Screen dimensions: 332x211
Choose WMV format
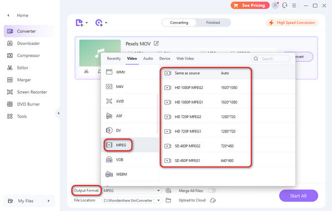pos(129,72)
